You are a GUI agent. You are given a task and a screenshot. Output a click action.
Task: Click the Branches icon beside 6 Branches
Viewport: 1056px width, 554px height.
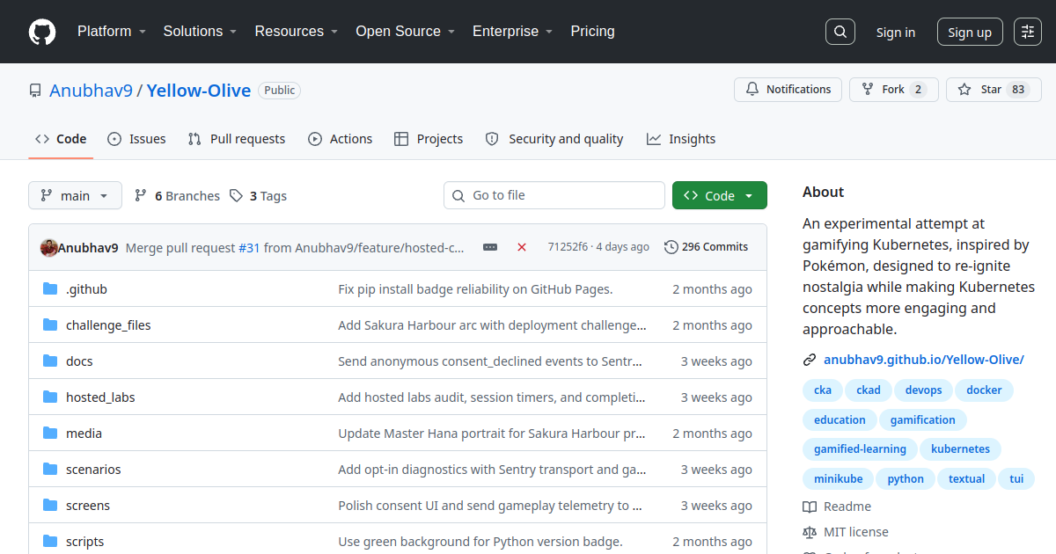click(x=141, y=196)
